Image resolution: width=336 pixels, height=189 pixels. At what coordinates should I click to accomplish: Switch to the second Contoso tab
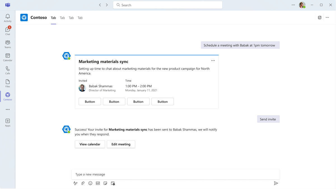tap(62, 18)
